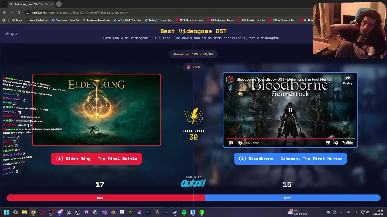Open Steam from the taskbar
The height and width of the screenshot is (217, 387).
click(x=175, y=212)
